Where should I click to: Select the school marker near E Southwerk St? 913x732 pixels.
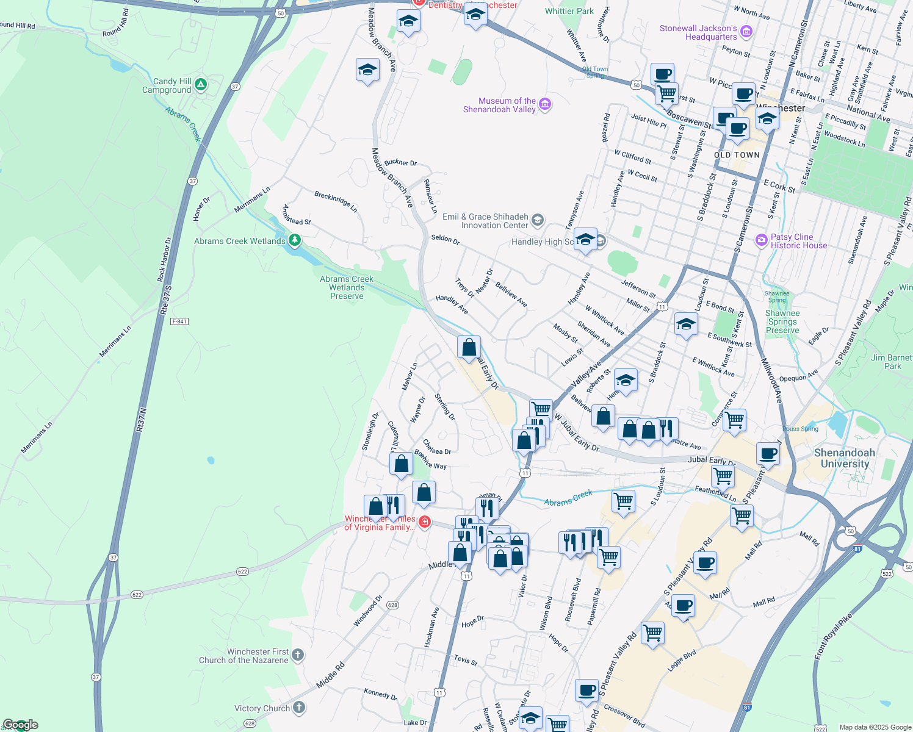click(686, 324)
